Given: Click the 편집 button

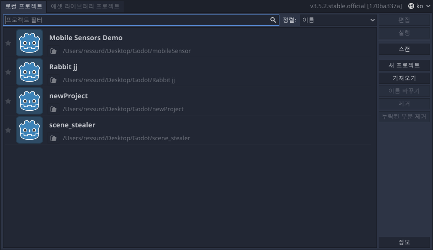Looking at the screenshot, I should coord(404,20).
